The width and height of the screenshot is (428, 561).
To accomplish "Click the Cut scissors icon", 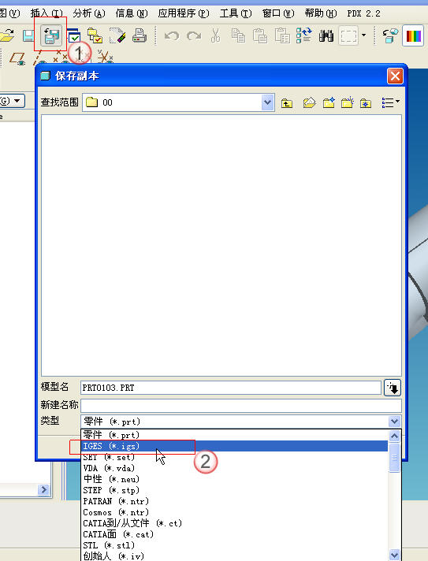I will 215,35.
